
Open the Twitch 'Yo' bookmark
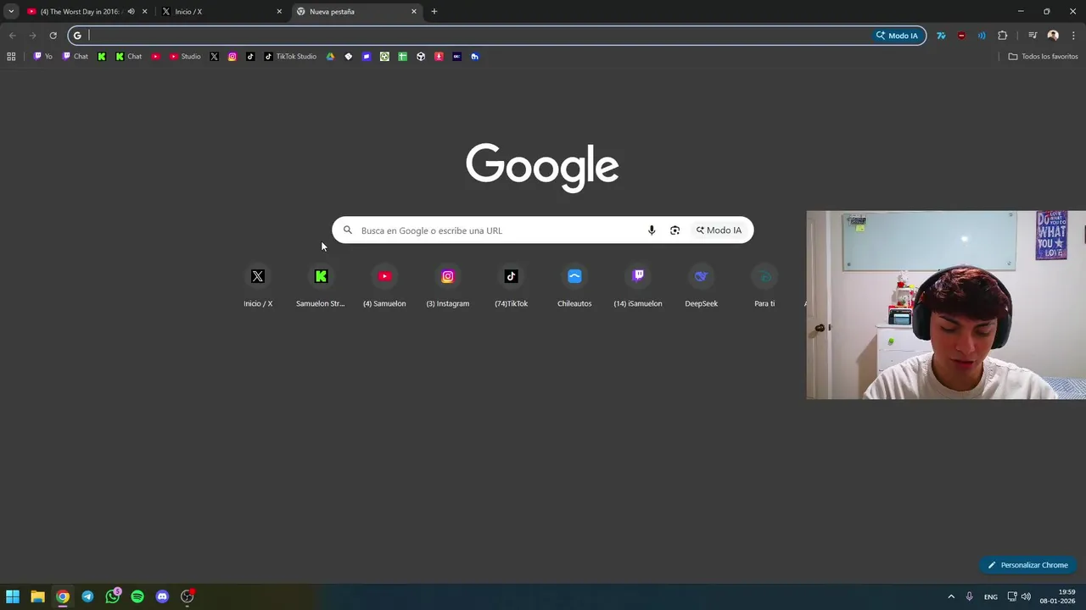point(42,57)
